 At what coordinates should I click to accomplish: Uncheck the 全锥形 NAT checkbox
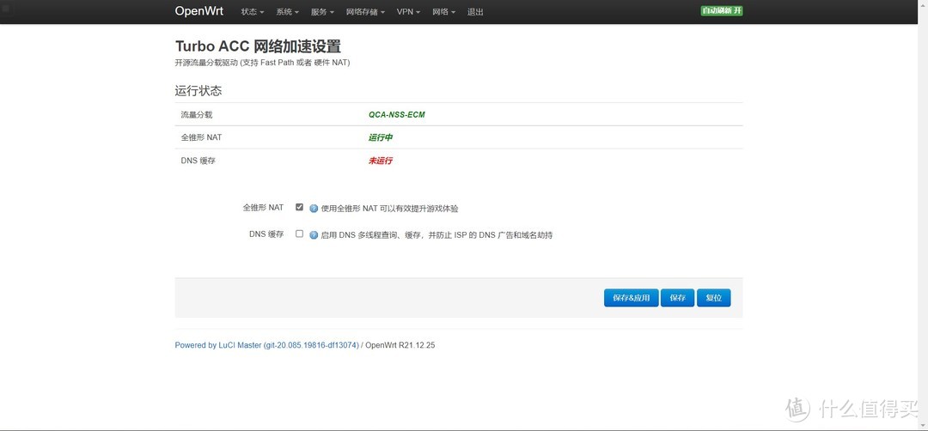(300, 207)
